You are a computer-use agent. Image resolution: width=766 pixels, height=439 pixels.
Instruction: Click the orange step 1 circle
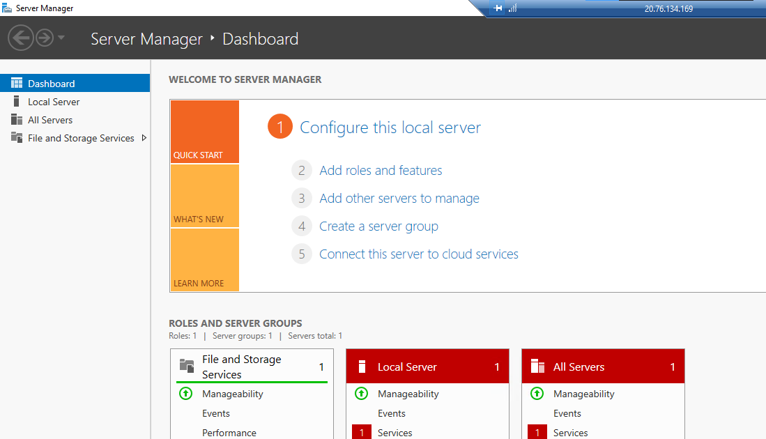point(280,127)
